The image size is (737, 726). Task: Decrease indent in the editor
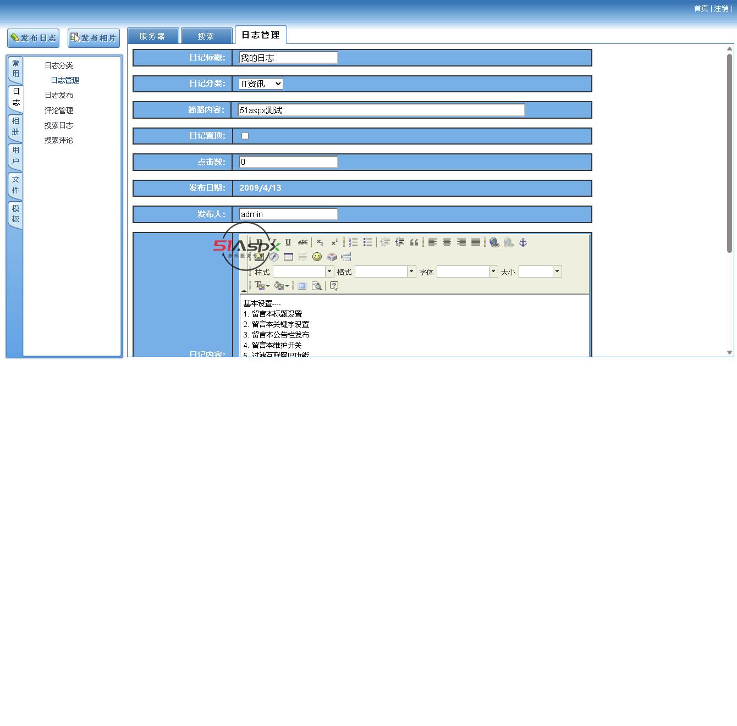pos(385,242)
